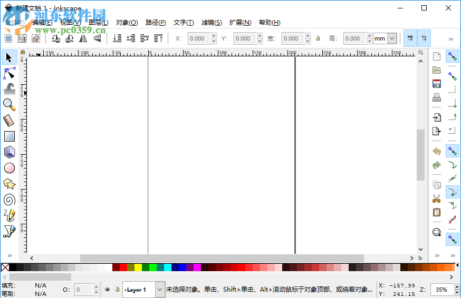
Task: Lower selection one step
Action: point(130,38)
